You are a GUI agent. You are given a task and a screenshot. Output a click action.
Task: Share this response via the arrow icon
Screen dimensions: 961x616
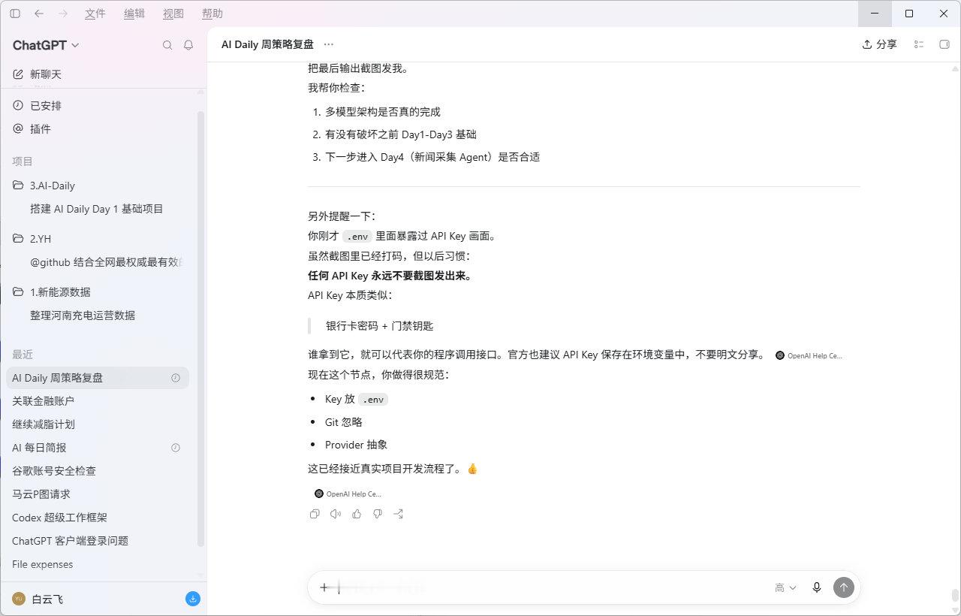tap(399, 514)
